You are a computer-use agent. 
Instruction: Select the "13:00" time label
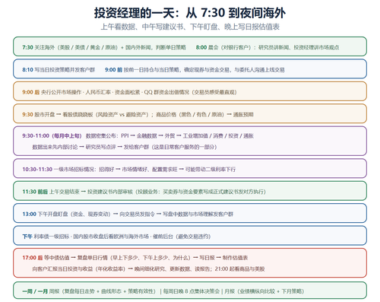pos(30,214)
